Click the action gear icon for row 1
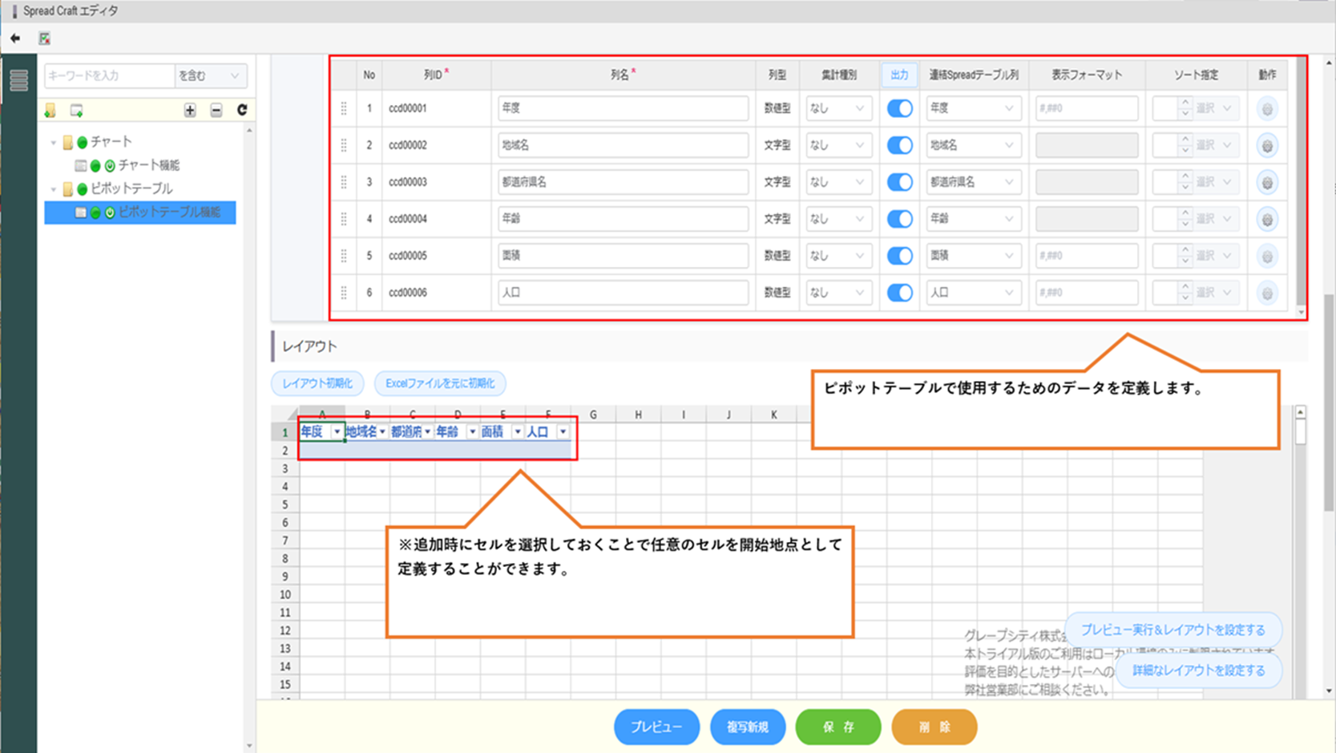Viewport: 1336px width, 753px height. (1266, 108)
